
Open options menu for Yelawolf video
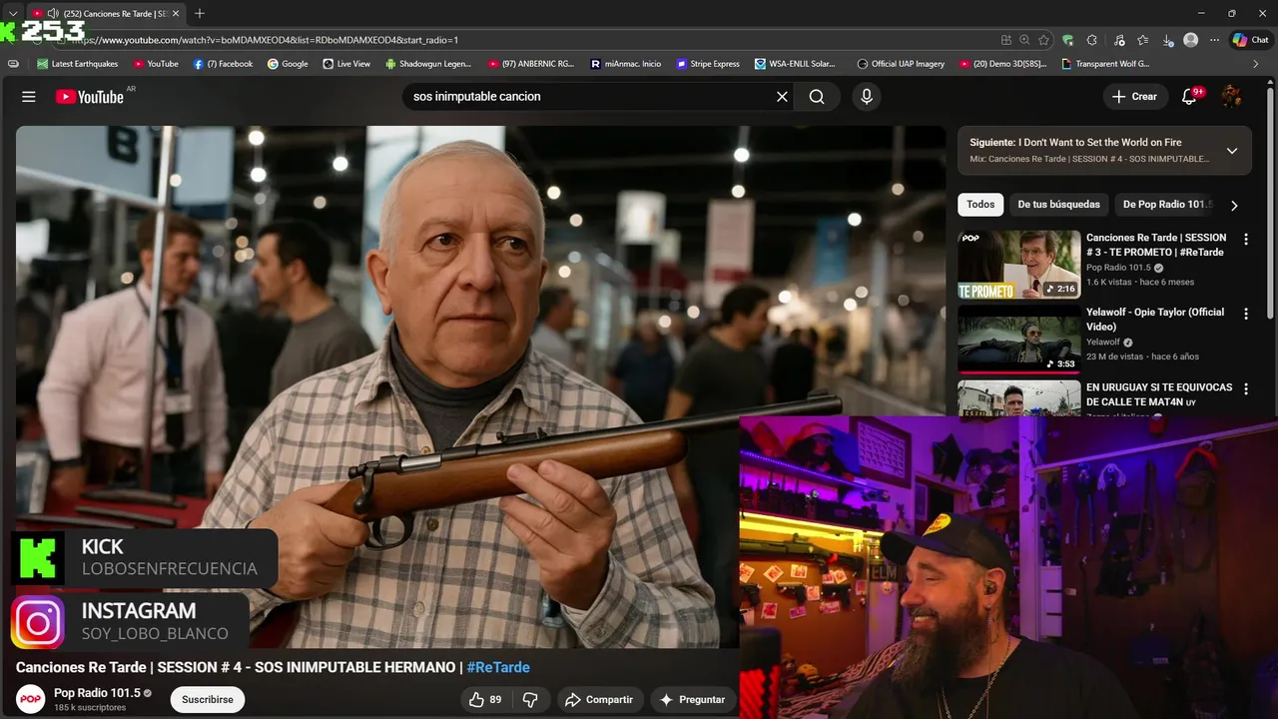click(x=1245, y=314)
